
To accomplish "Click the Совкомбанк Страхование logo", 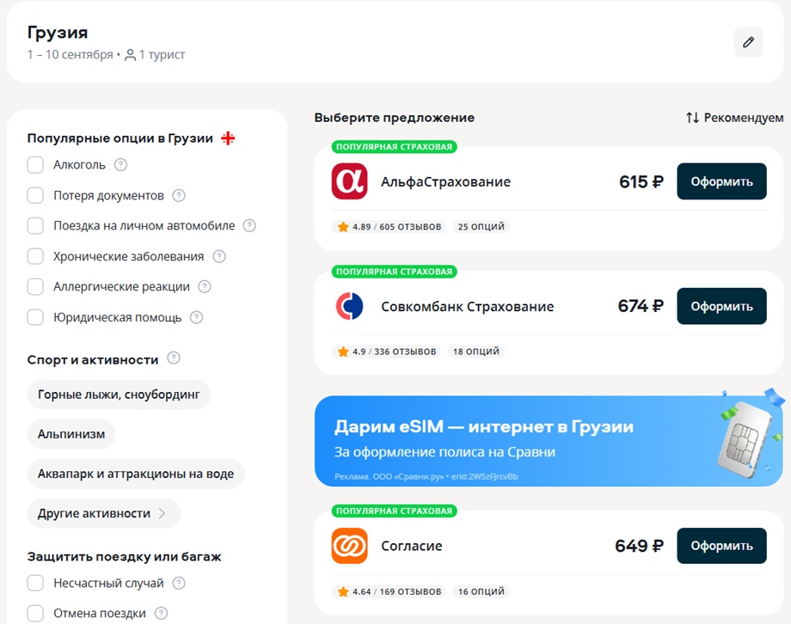I will tap(349, 306).
